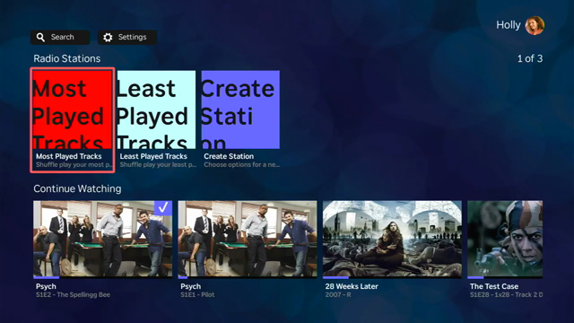Open Holly's profile avatar

coord(535,25)
